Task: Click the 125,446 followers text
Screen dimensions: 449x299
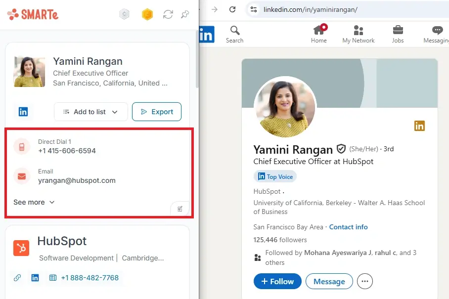Action: click(x=280, y=240)
